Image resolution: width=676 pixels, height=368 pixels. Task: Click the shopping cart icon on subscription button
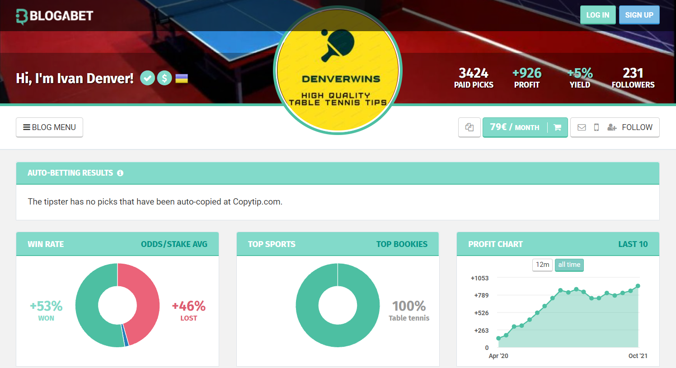558,127
